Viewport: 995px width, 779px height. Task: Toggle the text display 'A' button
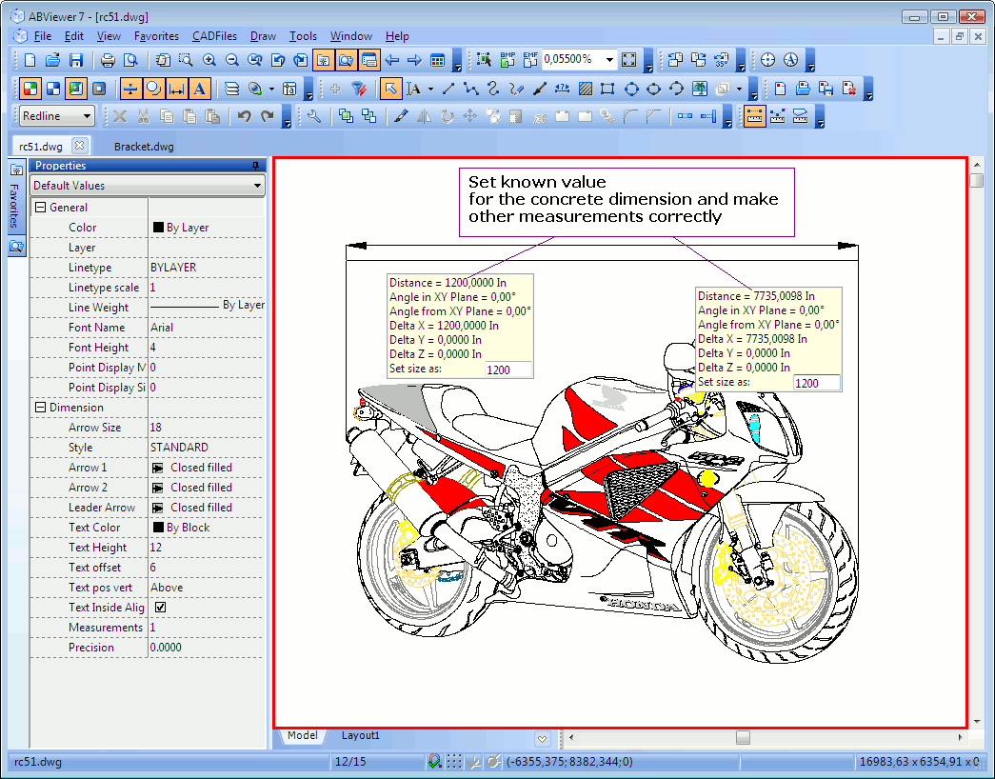[x=199, y=89]
